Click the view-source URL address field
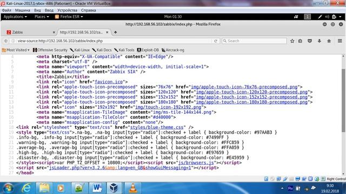The width and height of the screenshot is (346, 194). click(x=114, y=41)
